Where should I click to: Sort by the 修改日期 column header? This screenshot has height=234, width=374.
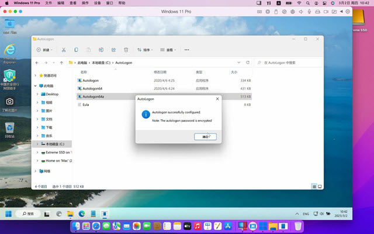pos(160,72)
